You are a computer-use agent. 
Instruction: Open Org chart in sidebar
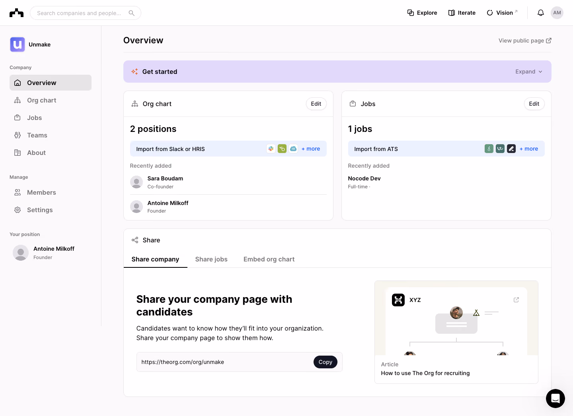[51, 100]
